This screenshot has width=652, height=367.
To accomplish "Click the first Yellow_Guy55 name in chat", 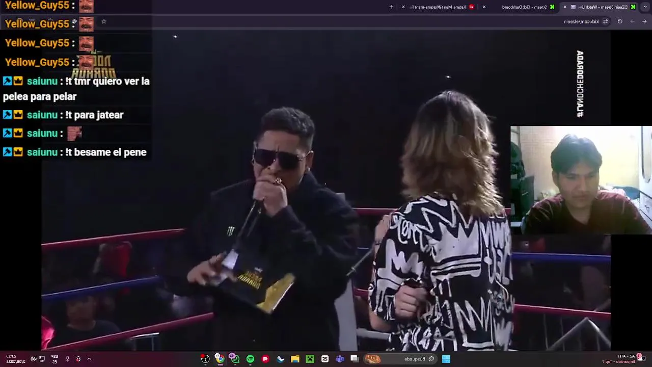I will coord(37,5).
